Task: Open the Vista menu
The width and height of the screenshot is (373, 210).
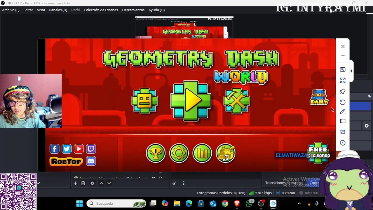Action: pos(41,10)
